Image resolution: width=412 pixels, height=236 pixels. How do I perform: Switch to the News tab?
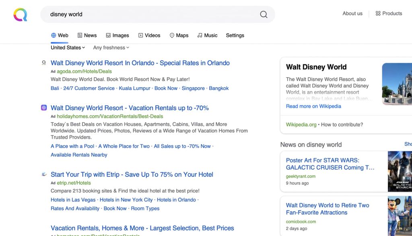(87, 35)
